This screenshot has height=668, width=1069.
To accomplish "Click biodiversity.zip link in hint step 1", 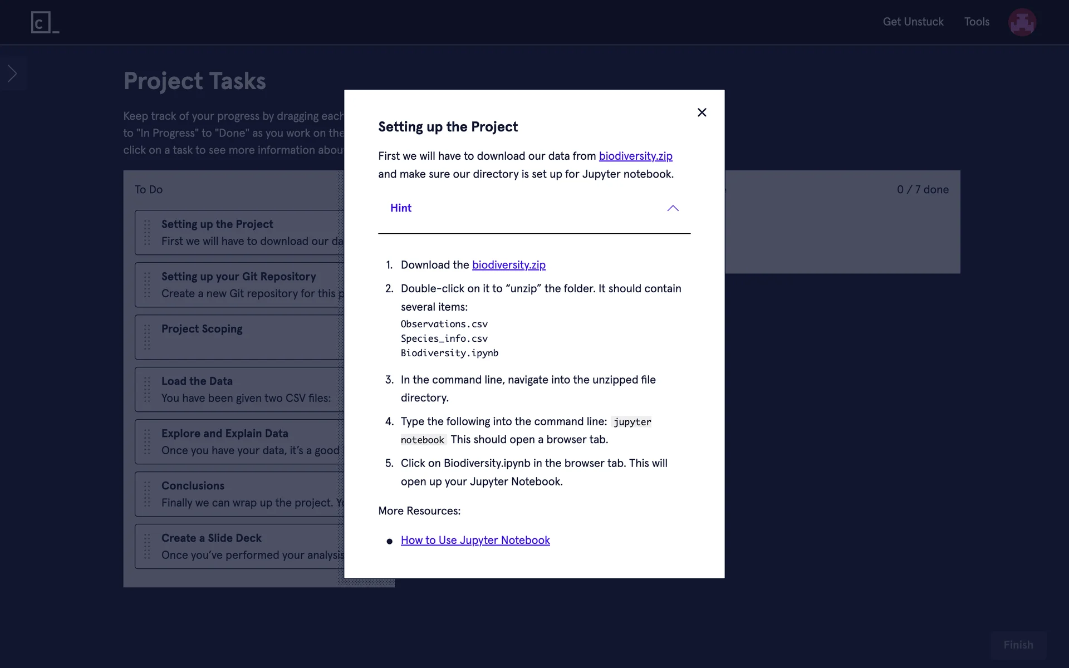I will [x=508, y=265].
